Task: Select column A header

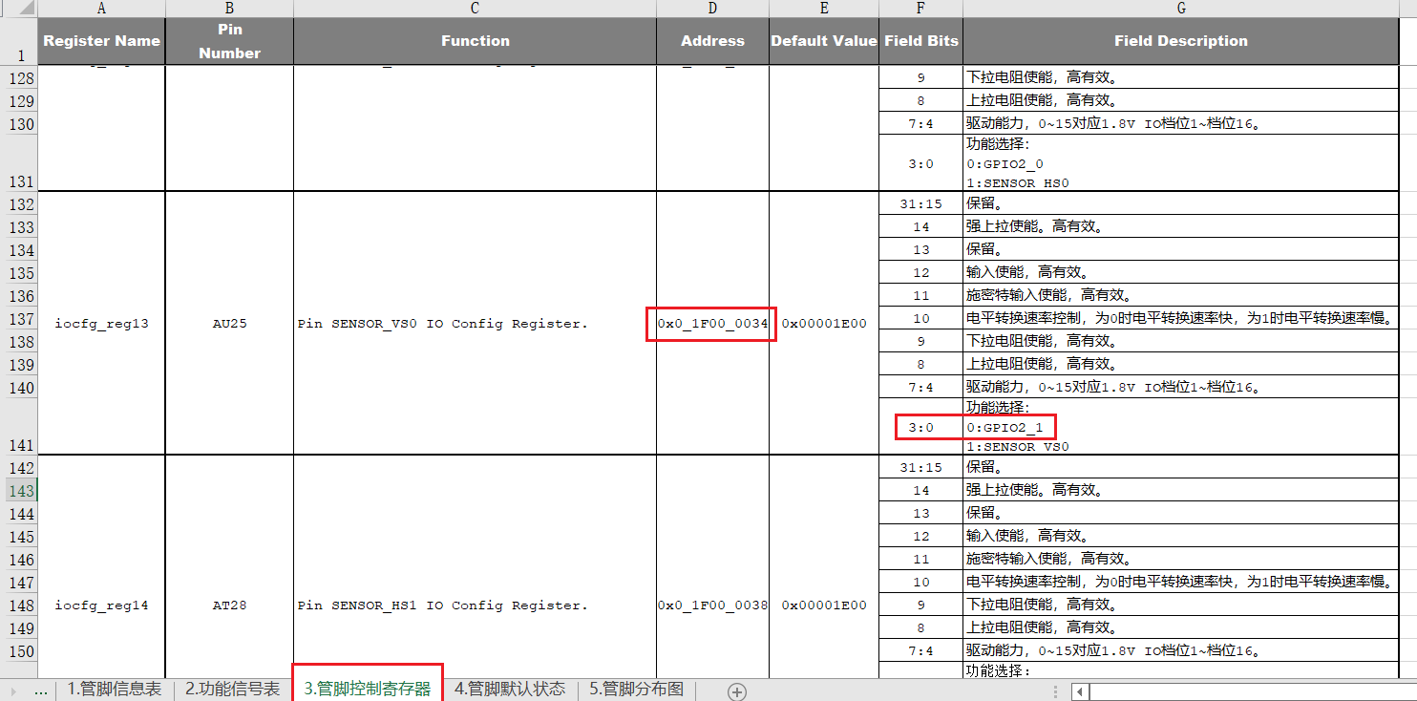Action: [102, 9]
